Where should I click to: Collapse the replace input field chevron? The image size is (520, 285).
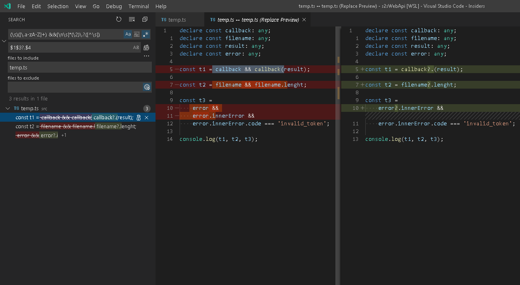pyautogui.click(x=4, y=41)
